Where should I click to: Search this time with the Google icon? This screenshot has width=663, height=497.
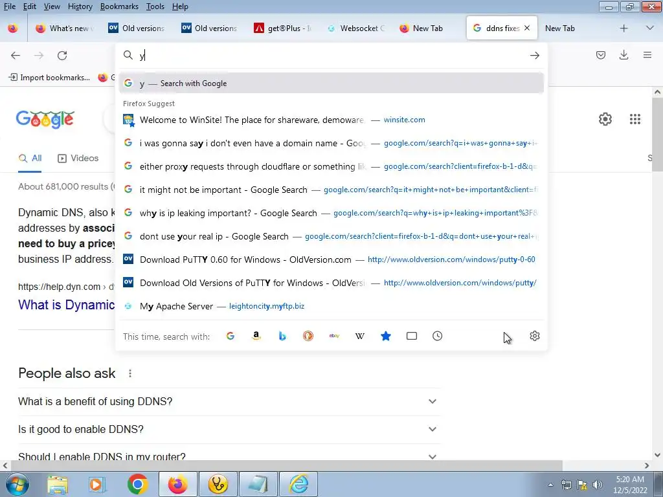pos(230,336)
